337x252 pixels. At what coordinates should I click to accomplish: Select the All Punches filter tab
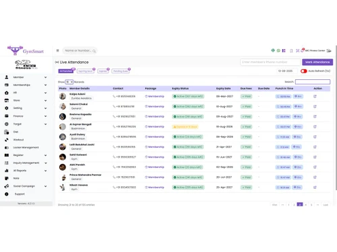[66, 71]
